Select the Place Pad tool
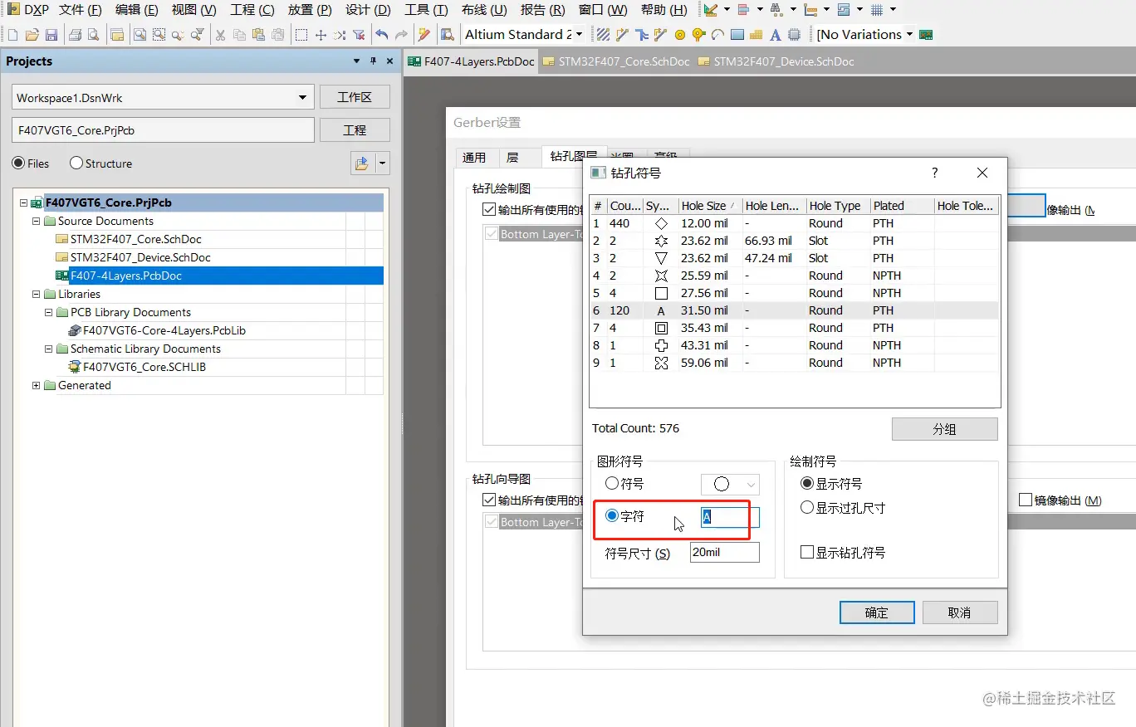 pyautogui.click(x=680, y=35)
